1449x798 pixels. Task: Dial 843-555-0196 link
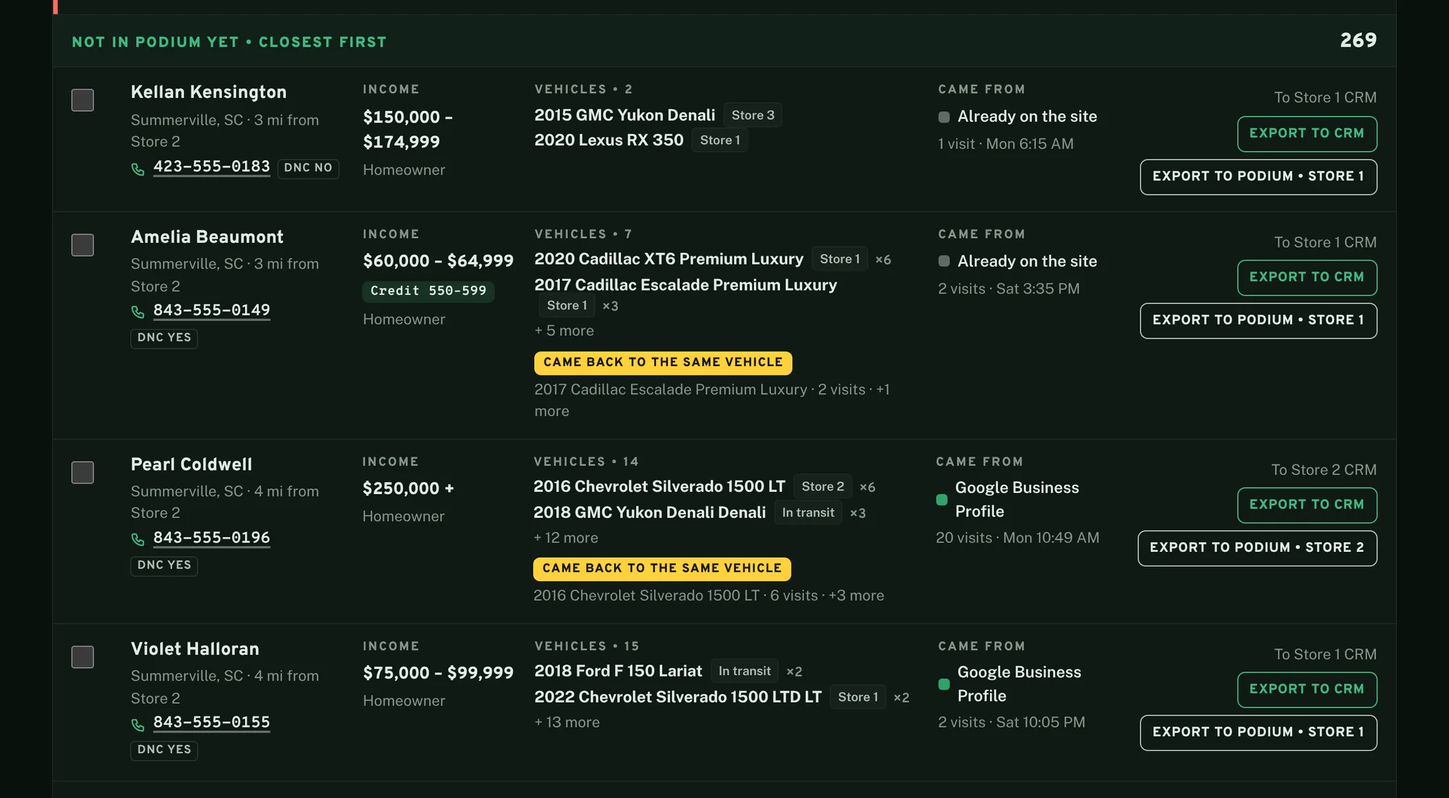211,538
